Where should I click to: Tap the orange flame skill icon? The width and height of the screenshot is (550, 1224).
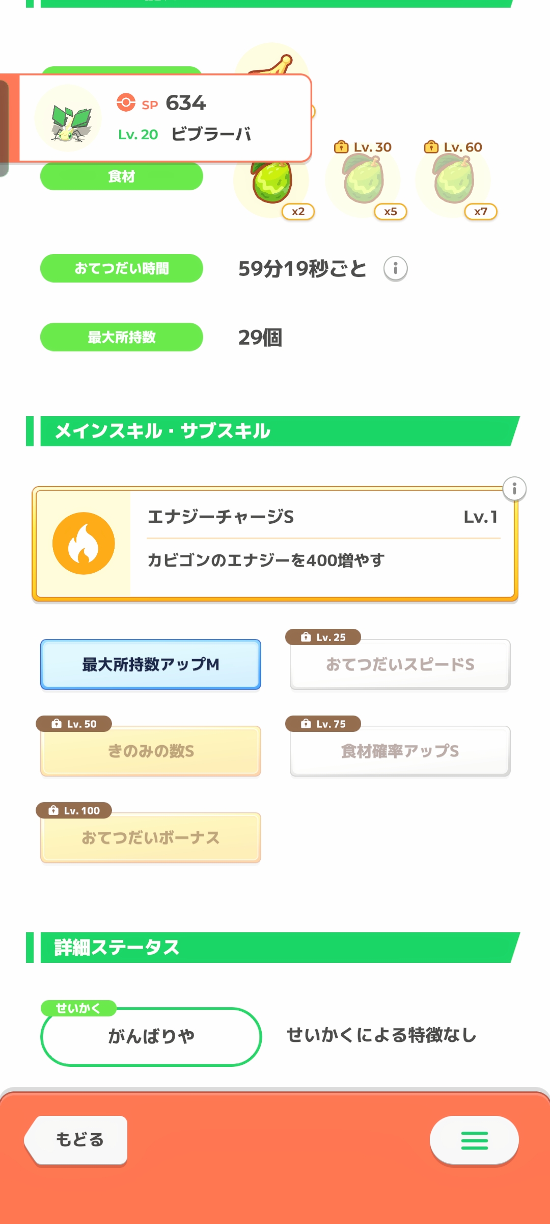pyautogui.click(x=84, y=544)
